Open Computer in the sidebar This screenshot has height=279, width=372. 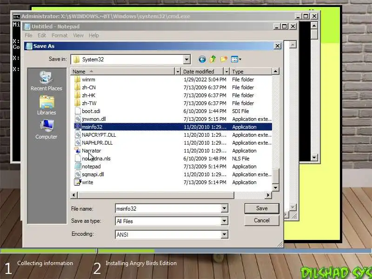(x=46, y=130)
